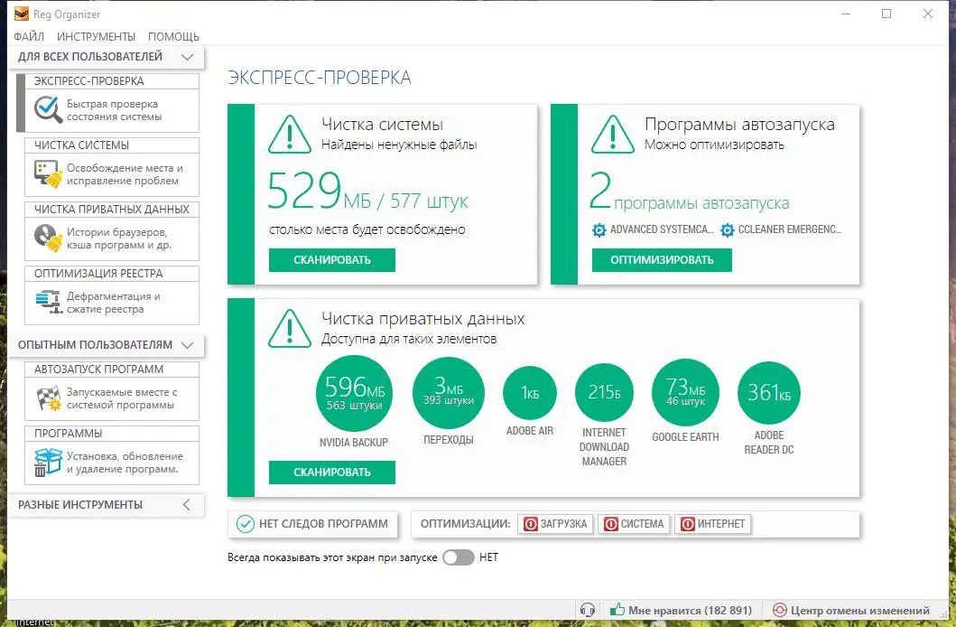Click Мне нравится (182 891) text
The width and height of the screenshot is (956, 627).
691,610
